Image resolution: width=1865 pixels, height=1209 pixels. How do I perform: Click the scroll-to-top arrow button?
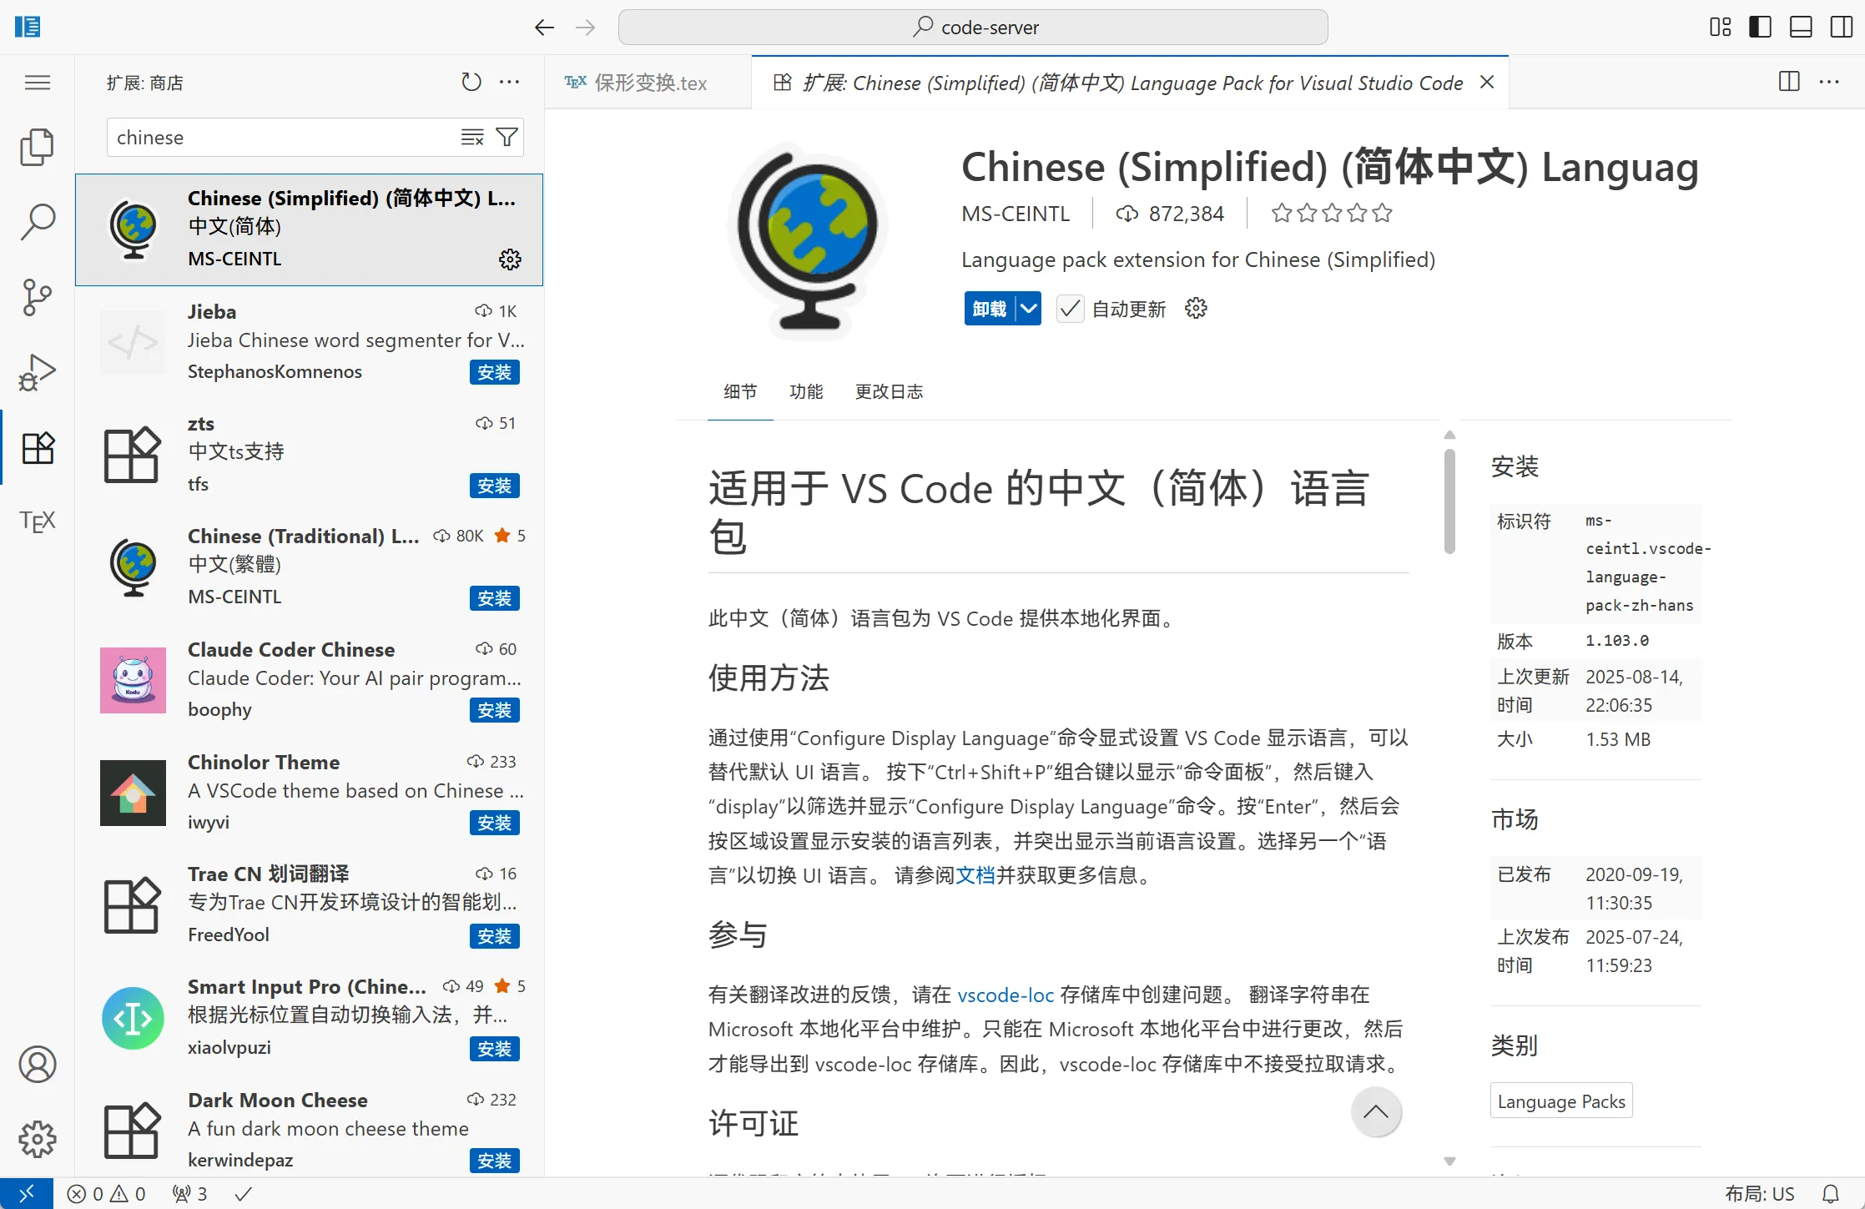tap(1376, 1111)
